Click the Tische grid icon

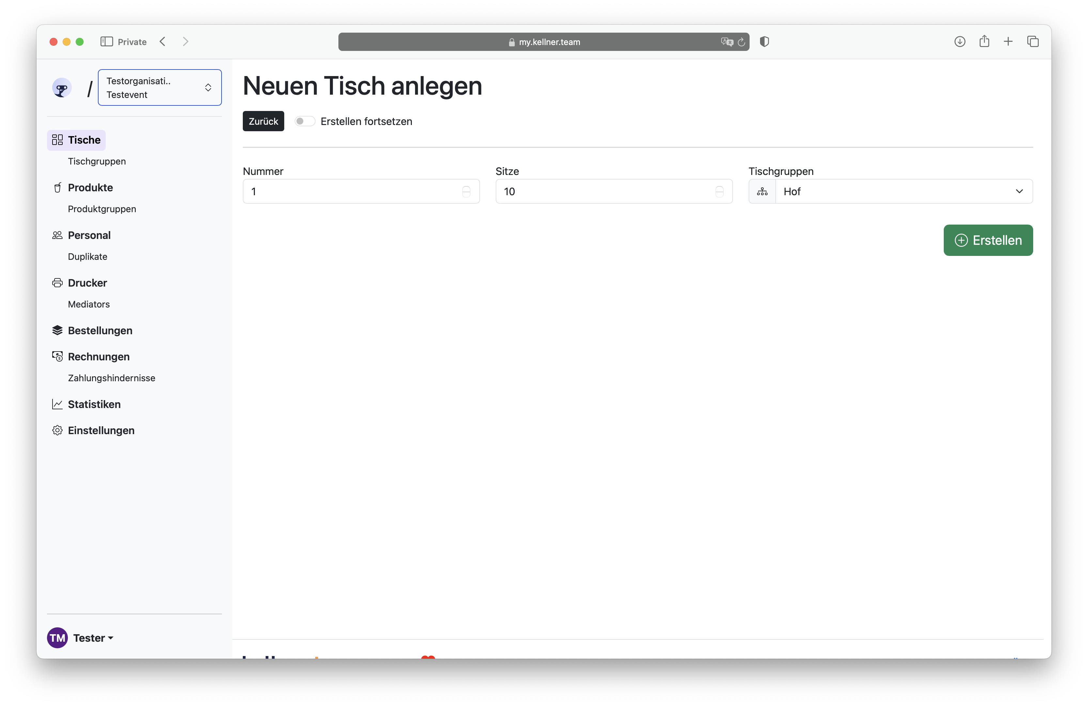click(57, 140)
